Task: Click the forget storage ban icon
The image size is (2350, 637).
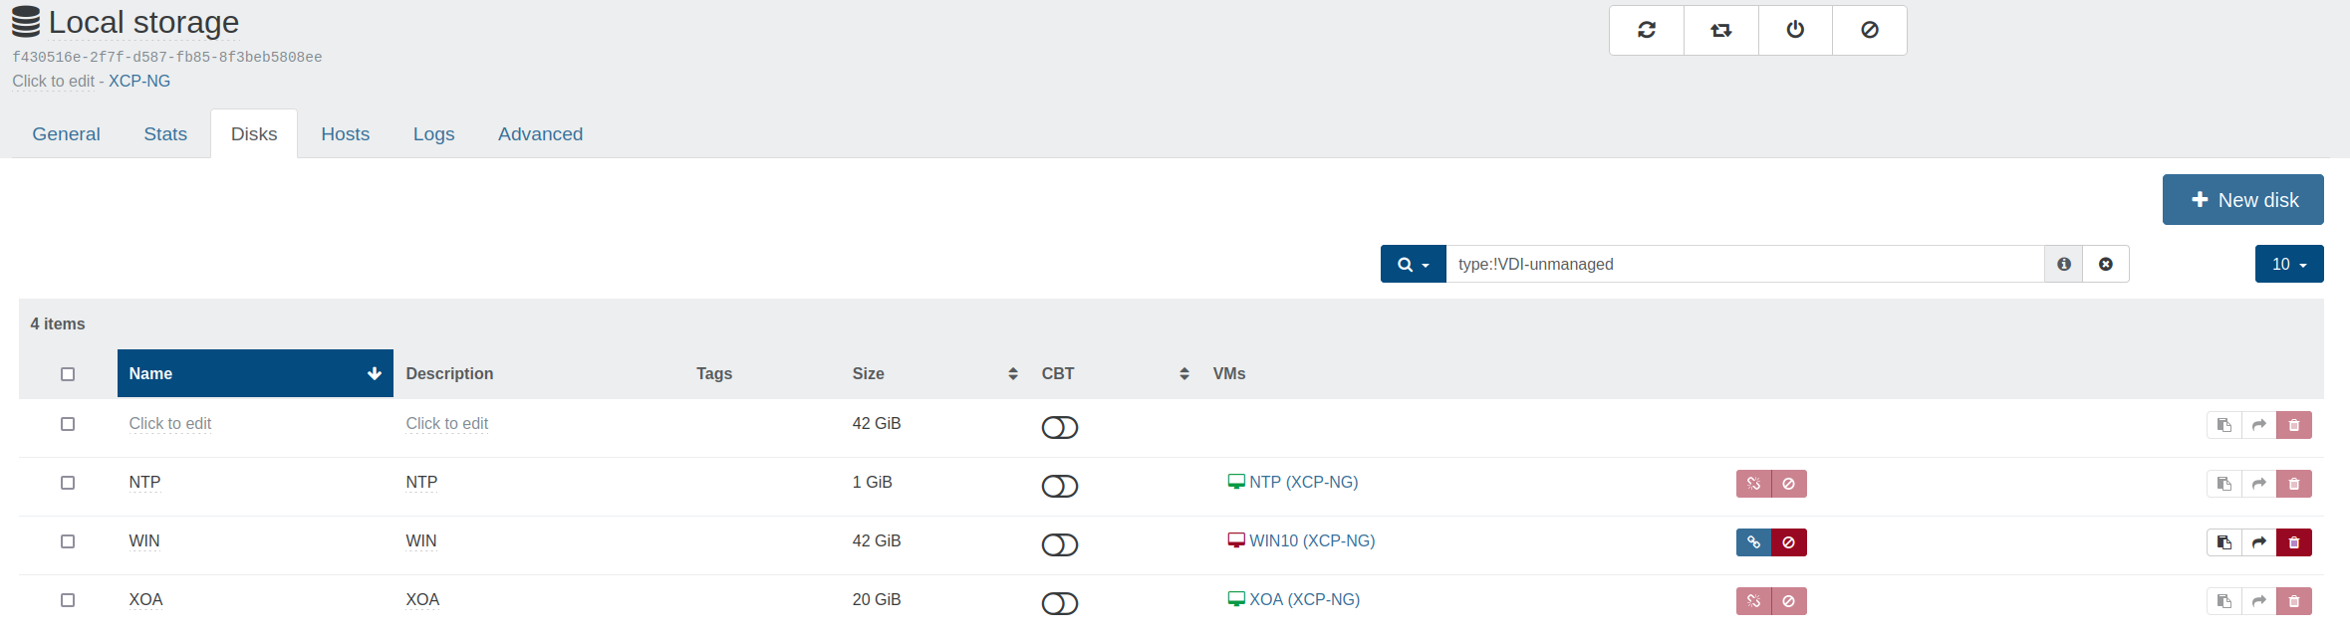Action: click(x=1870, y=30)
